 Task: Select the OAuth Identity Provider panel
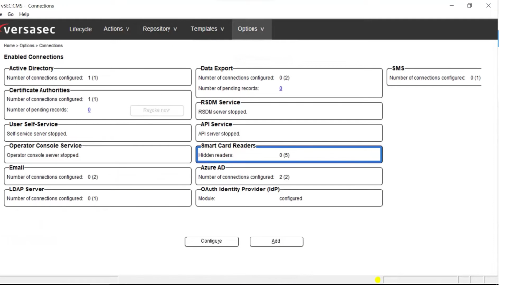[289, 198]
